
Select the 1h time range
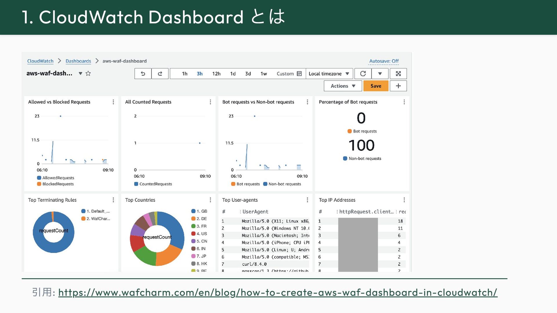tap(185, 74)
